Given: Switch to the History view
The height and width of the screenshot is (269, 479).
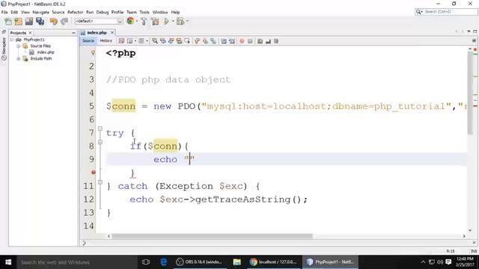Looking at the screenshot, I should coord(106,40).
